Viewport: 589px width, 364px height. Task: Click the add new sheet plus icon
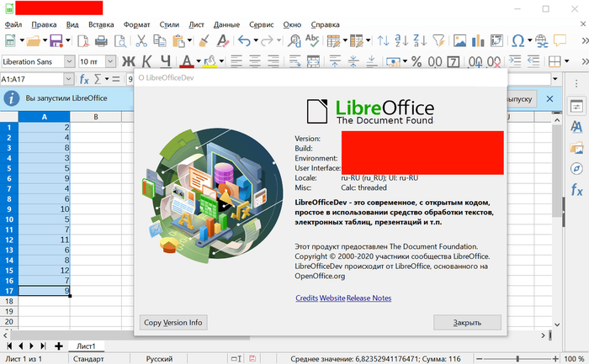[x=59, y=346]
